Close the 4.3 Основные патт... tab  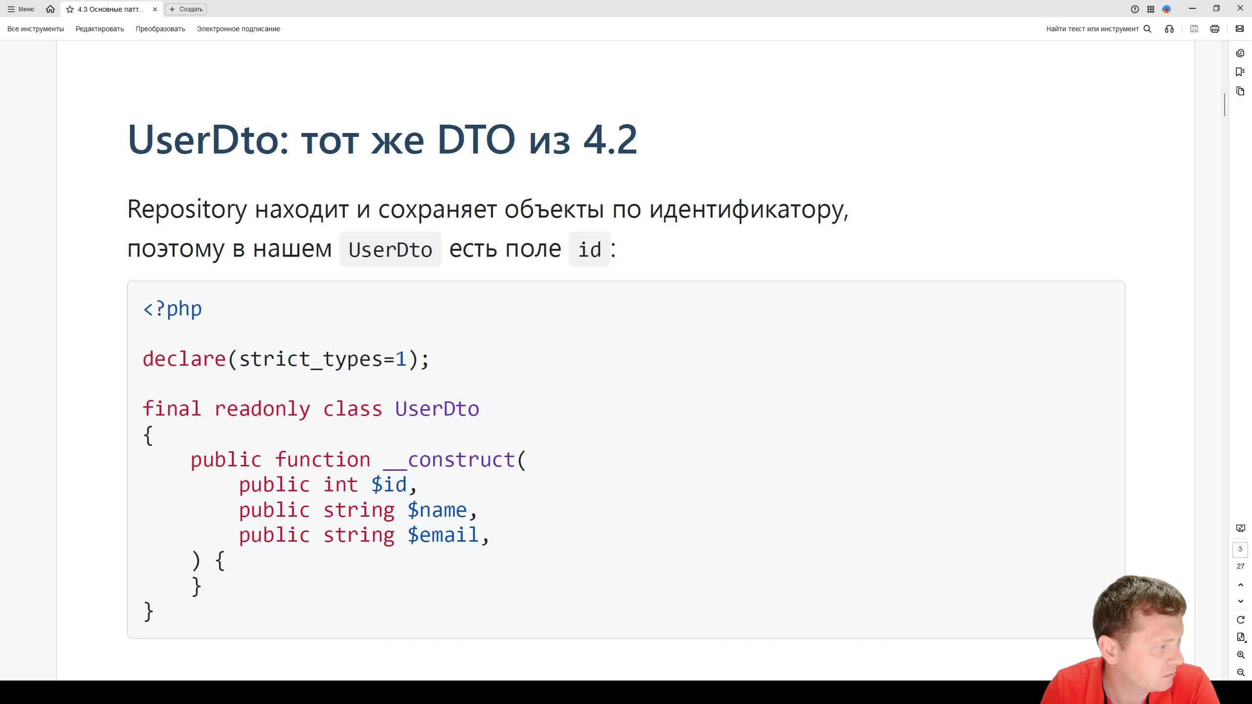(x=155, y=9)
